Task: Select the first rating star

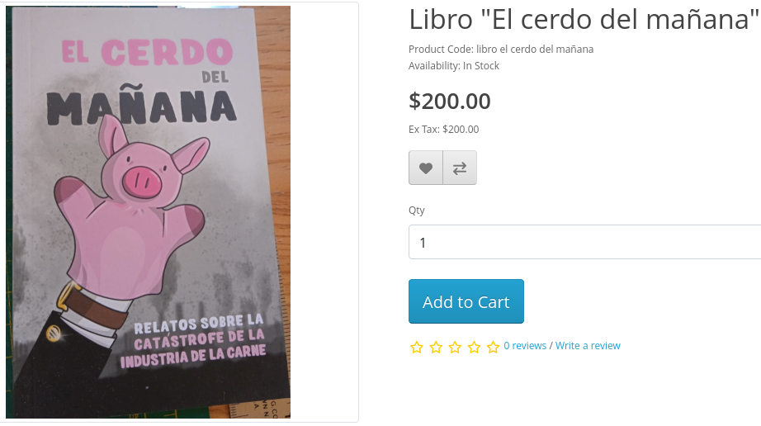Action: pos(417,347)
